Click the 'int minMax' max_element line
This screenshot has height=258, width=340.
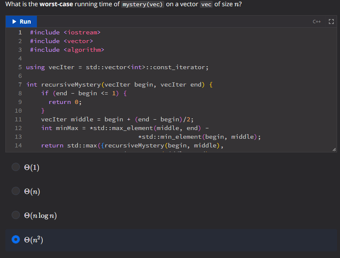point(125,128)
